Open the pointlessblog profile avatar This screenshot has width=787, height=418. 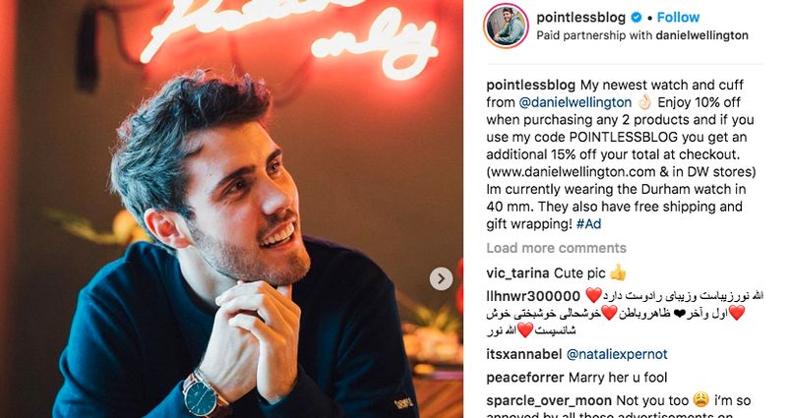[506, 26]
